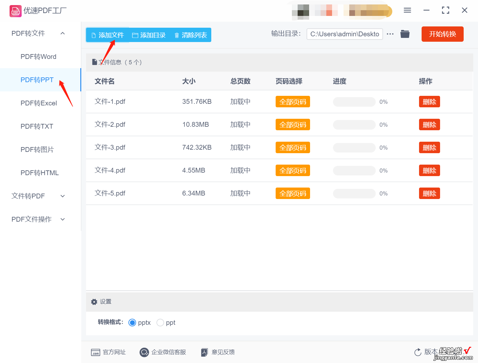
Task: Delete 文件-1.pdf from list
Action: tap(429, 102)
